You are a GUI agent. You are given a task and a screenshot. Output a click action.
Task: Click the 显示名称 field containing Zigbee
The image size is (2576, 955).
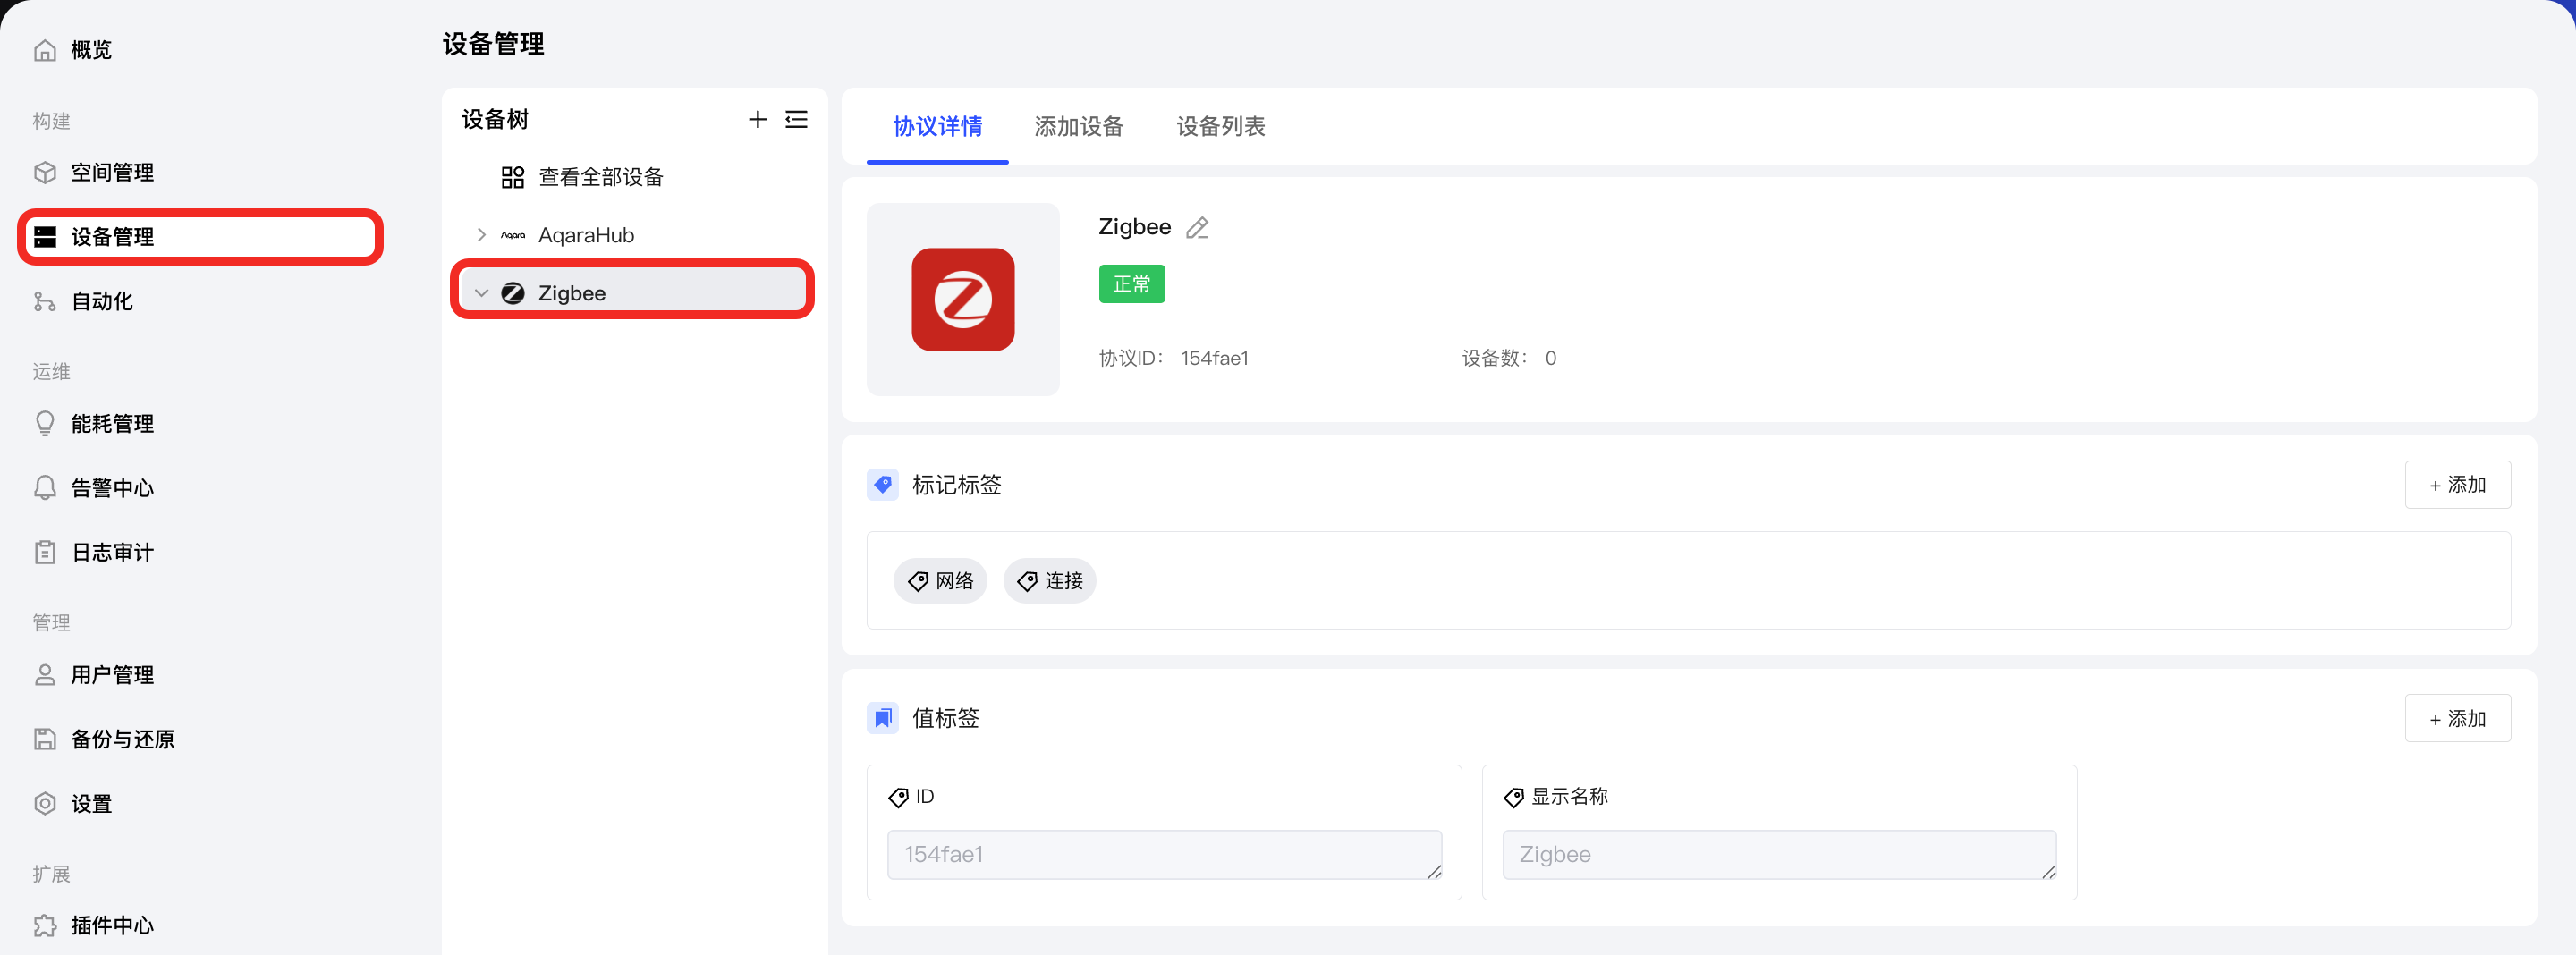[1779, 855]
